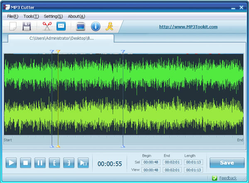Click the Sel End field 00:02:01
249x183 pixels.
pyautogui.click(x=172, y=162)
